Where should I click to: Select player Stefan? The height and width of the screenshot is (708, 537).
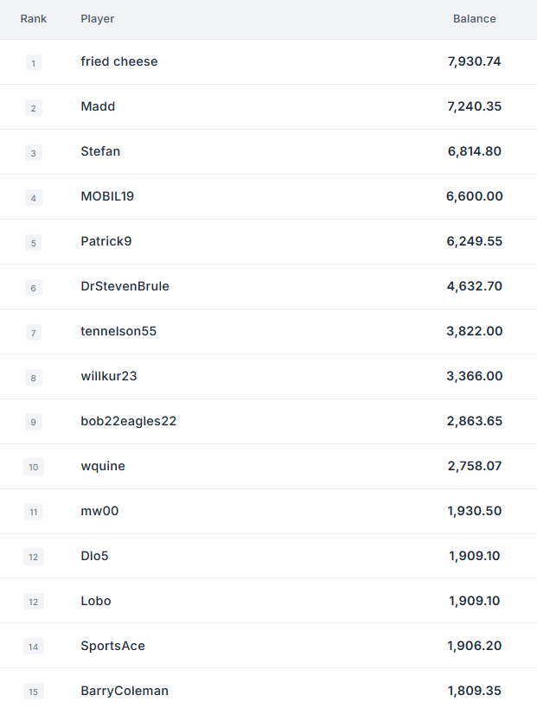(100, 151)
